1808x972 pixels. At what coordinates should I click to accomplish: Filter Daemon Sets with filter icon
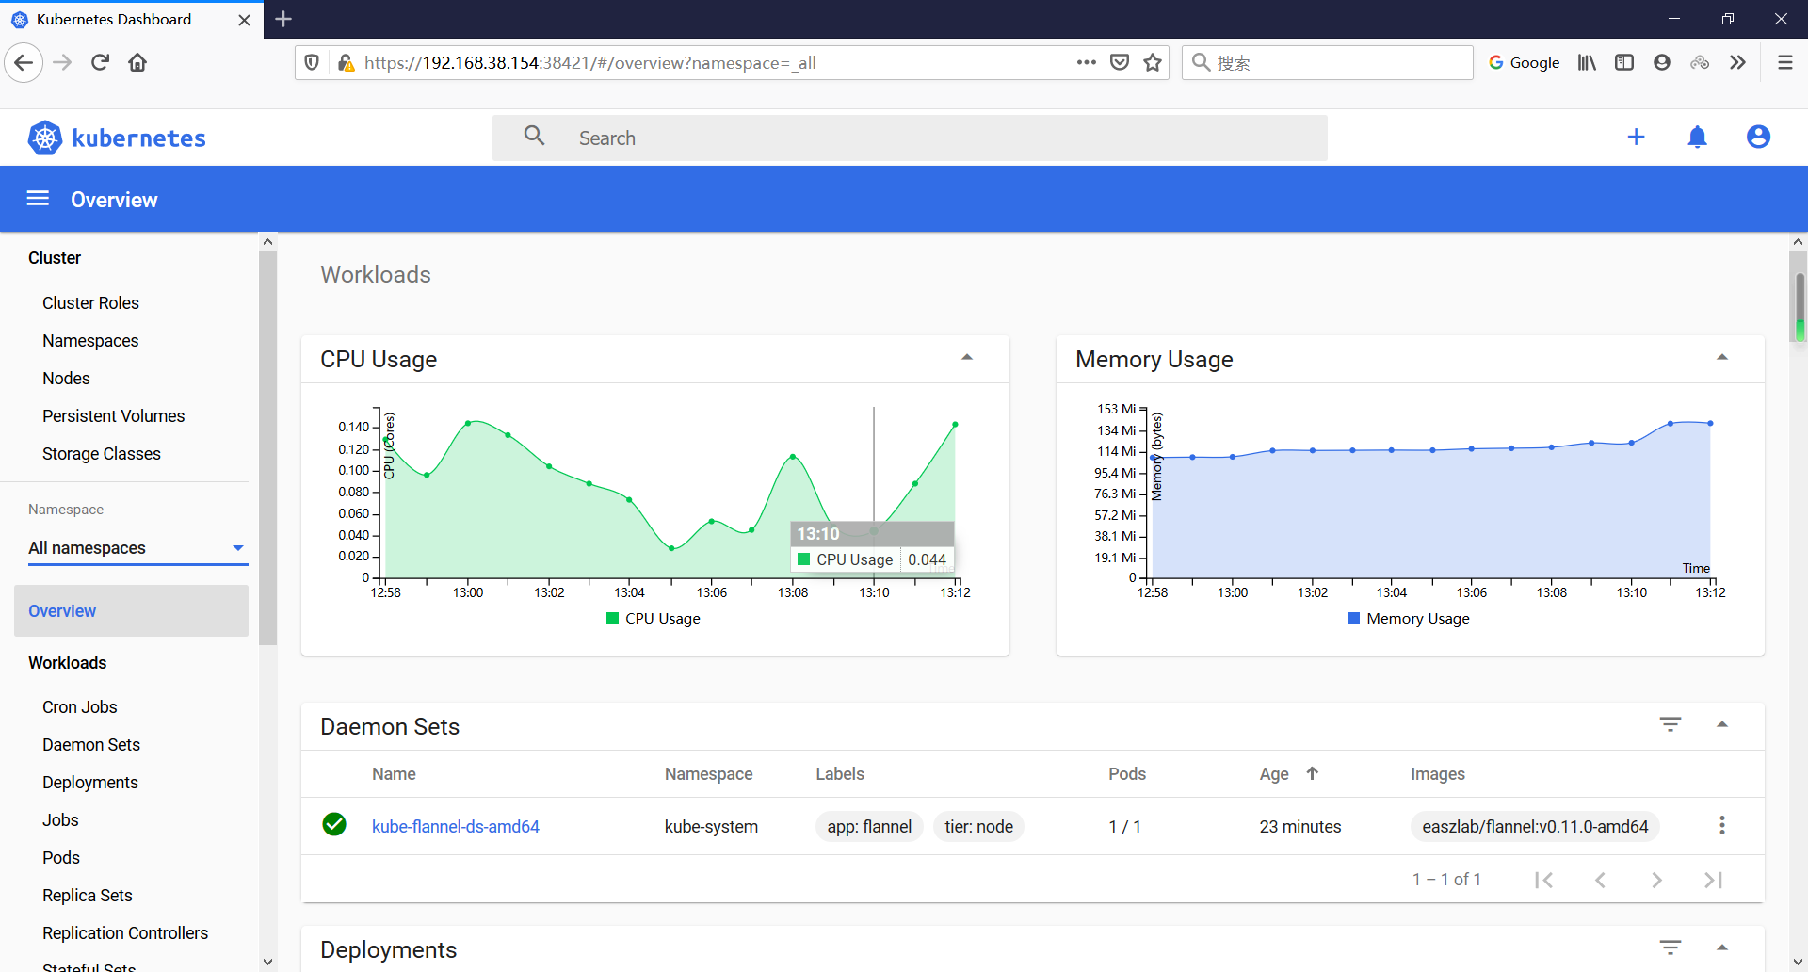1671,724
